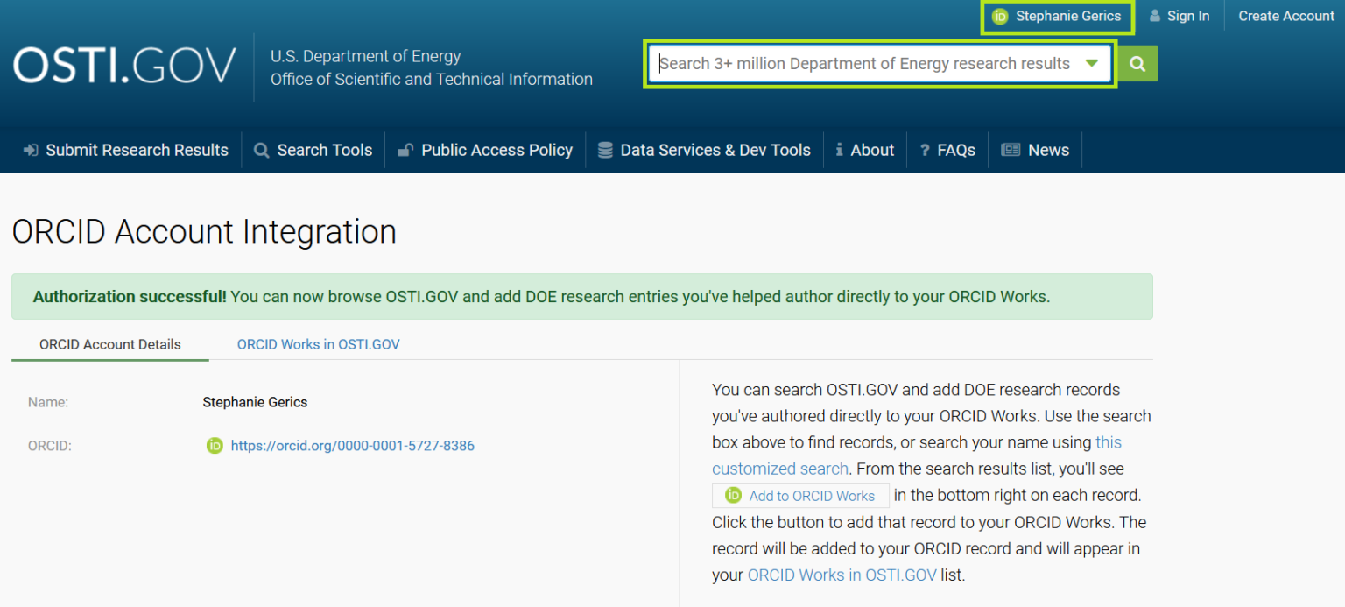1345x607 pixels.
Task: Click the Search Tools magnifier icon
Action: coord(261,151)
